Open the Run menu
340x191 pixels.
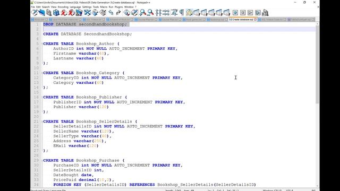(111, 7)
